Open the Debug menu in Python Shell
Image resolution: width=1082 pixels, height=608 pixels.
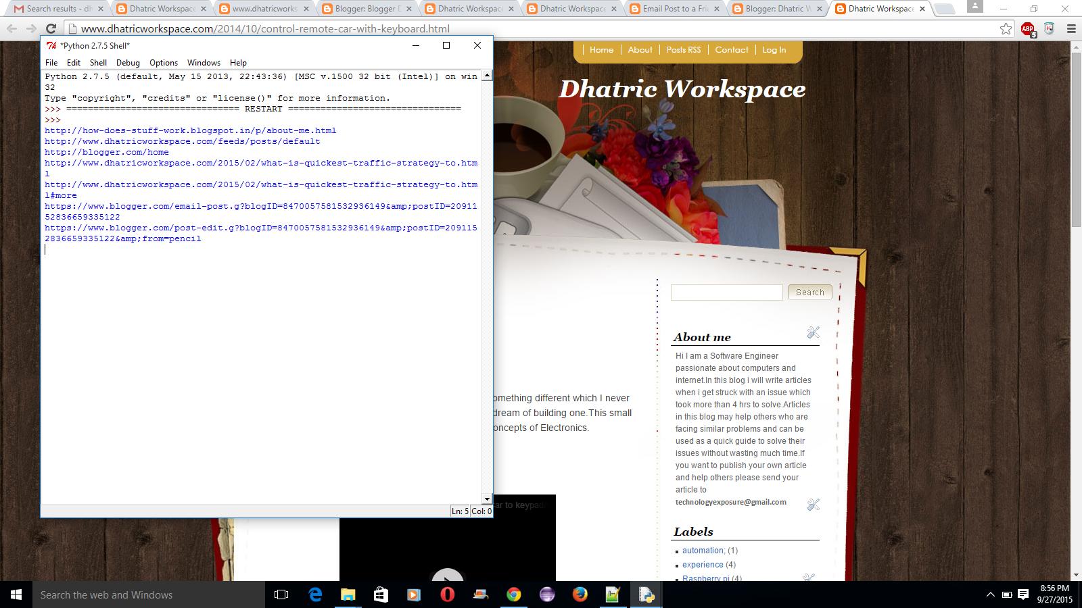click(128, 62)
